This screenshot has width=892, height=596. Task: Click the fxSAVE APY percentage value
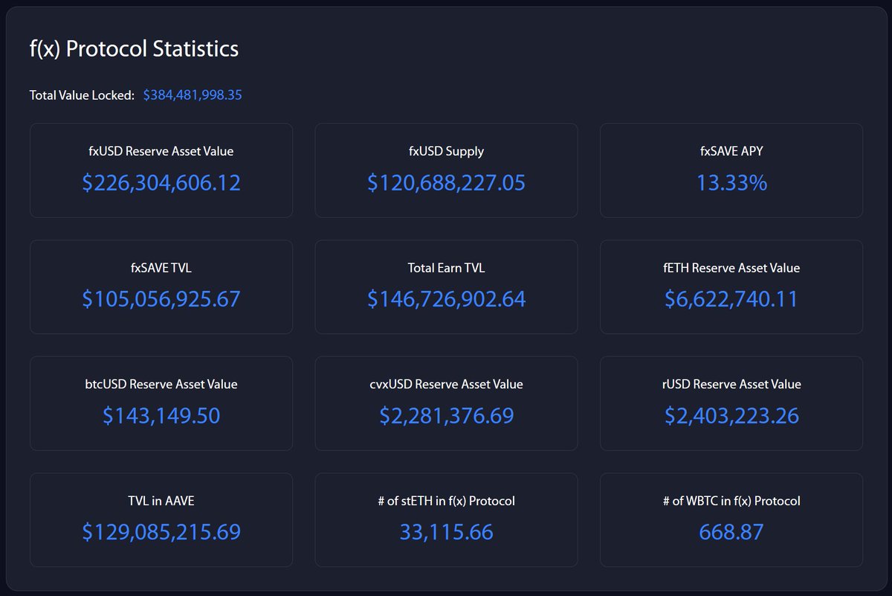tap(731, 183)
